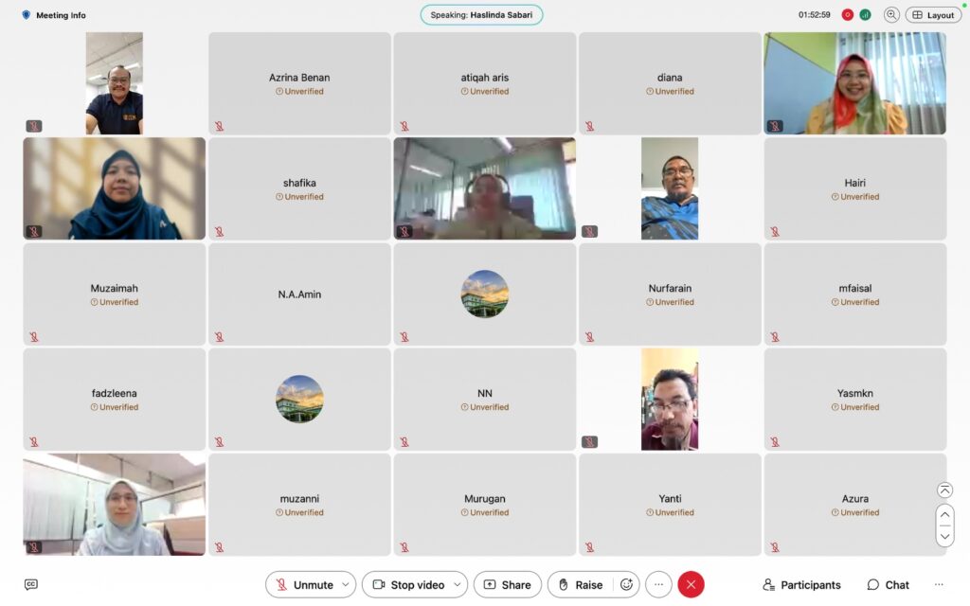Open more options ellipsis beside reactions
This screenshot has height=606, width=970.
coord(658,585)
